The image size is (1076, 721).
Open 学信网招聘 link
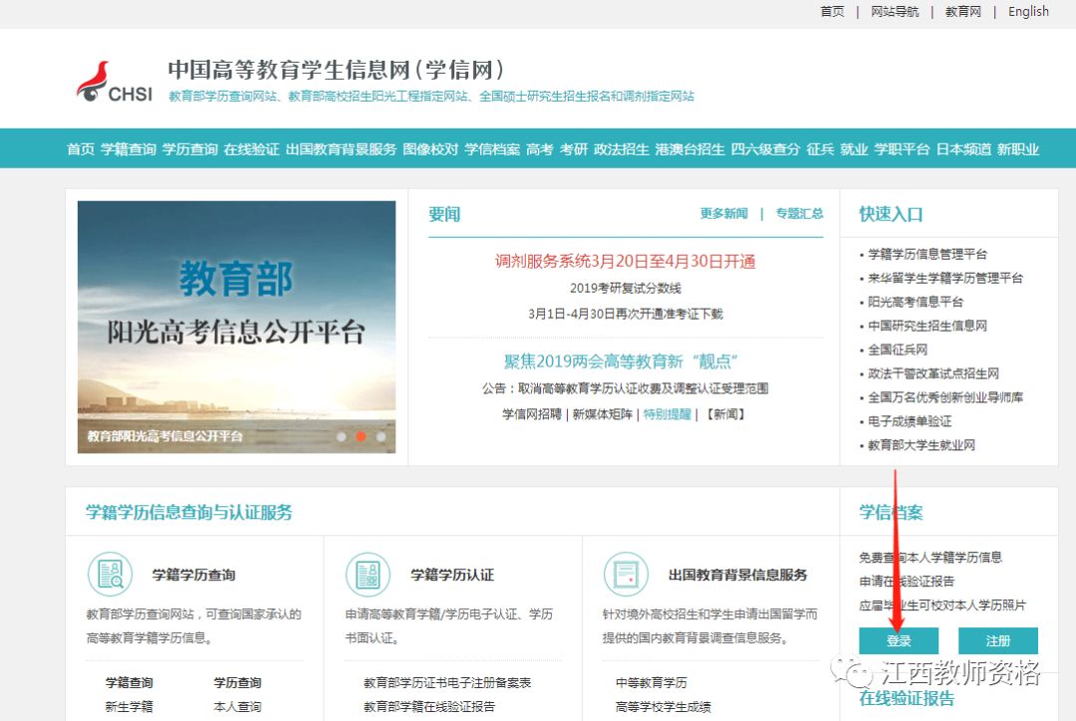pos(532,414)
